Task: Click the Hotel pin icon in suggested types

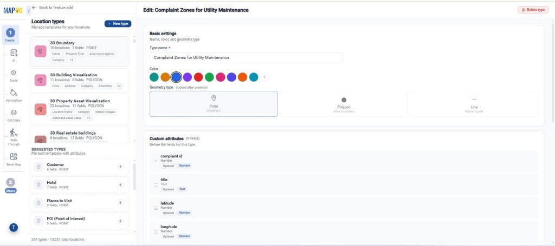Action: pyautogui.click(x=38, y=184)
